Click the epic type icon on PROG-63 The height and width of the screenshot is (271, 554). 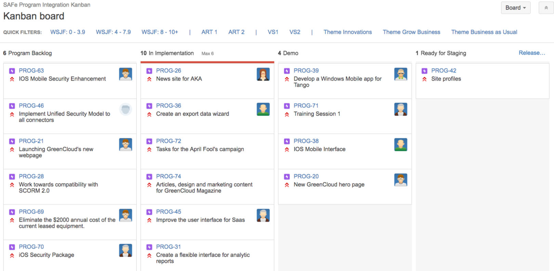click(x=12, y=71)
